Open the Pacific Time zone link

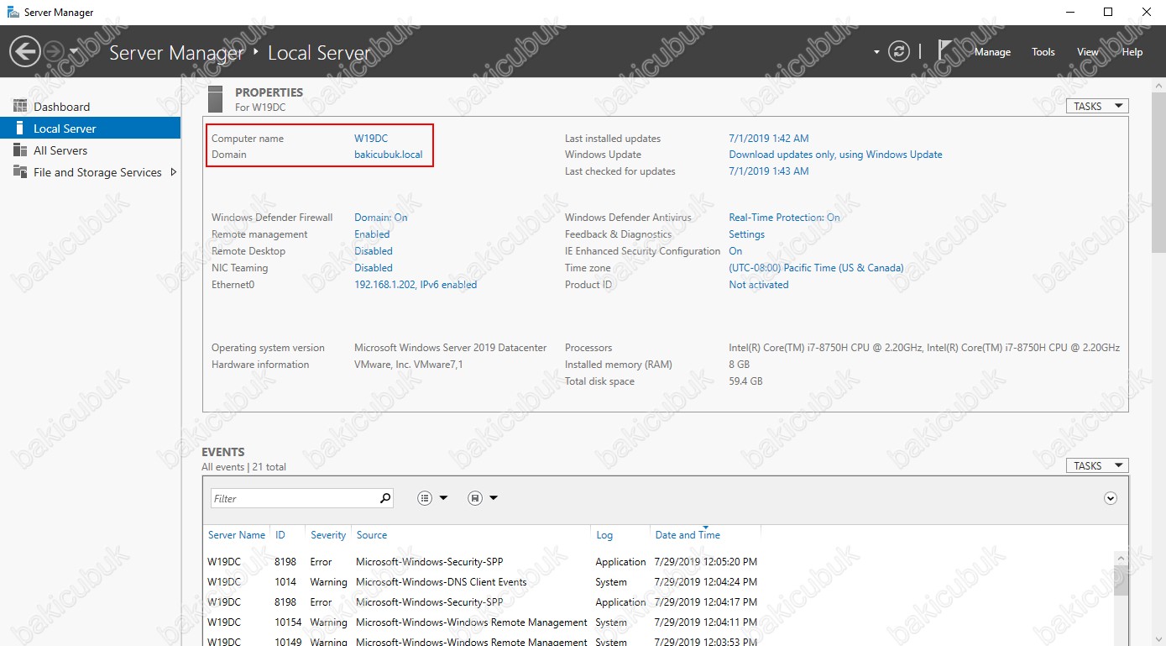(x=816, y=268)
